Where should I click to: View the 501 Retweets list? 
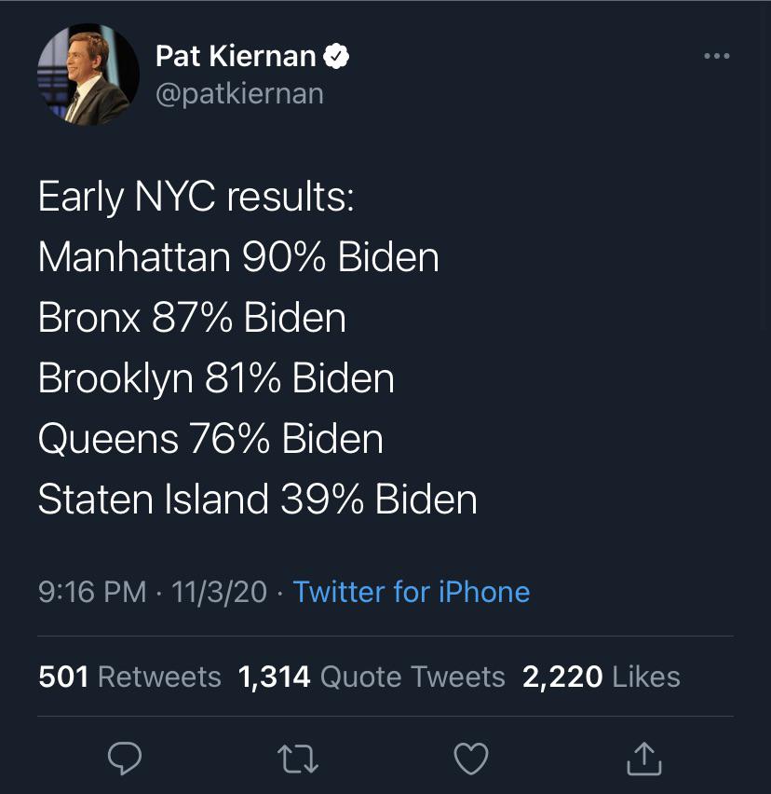pyautogui.click(x=129, y=677)
